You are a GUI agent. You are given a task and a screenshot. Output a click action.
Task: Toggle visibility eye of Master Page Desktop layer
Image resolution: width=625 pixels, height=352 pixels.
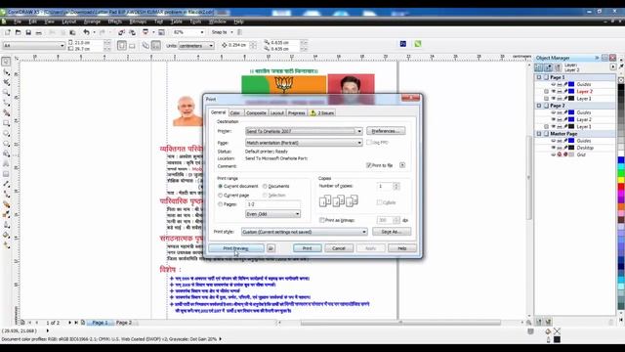pos(554,148)
